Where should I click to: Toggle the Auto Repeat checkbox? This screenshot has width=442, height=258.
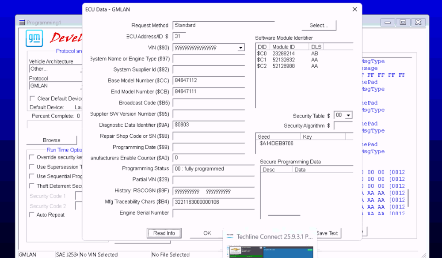pos(32,215)
